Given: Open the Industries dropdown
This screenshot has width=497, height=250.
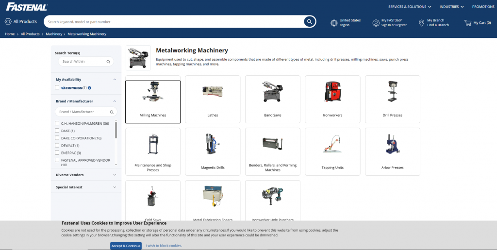Looking at the screenshot, I should pyautogui.click(x=452, y=7).
